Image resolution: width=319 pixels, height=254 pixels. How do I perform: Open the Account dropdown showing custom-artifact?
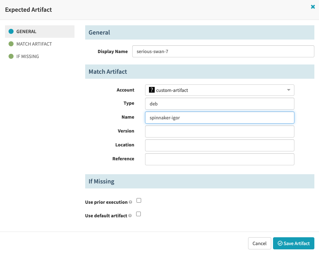(219, 90)
